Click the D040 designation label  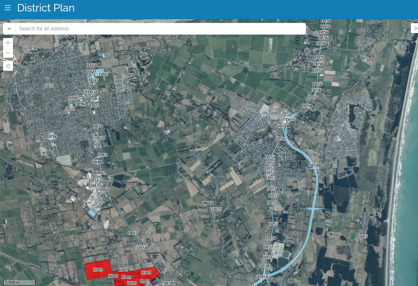click(x=97, y=162)
